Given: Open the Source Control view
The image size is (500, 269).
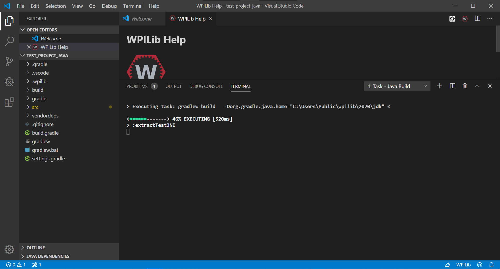Looking at the screenshot, I should pos(9,62).
